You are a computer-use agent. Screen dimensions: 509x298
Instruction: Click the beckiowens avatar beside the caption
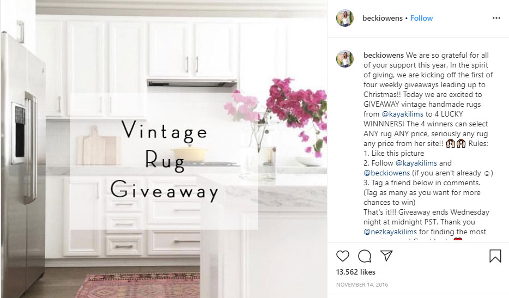(x=345, y=59)
